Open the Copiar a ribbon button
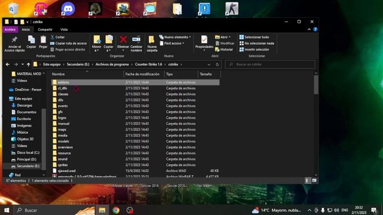Screen dimensions: 383x215 (108, 44)
